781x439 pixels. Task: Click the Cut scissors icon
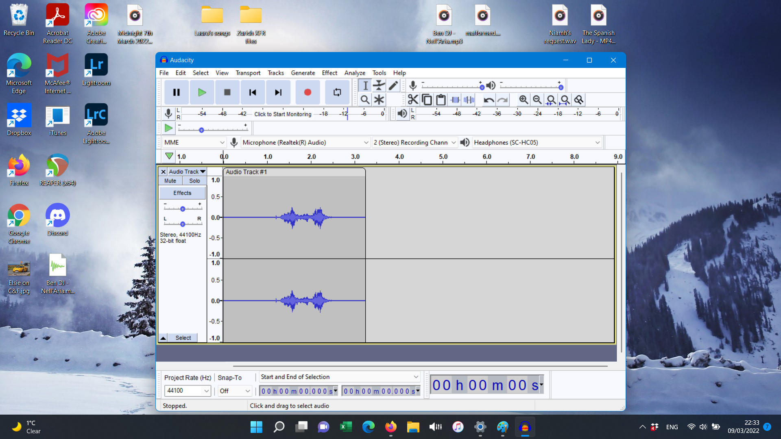coord(413,100)
